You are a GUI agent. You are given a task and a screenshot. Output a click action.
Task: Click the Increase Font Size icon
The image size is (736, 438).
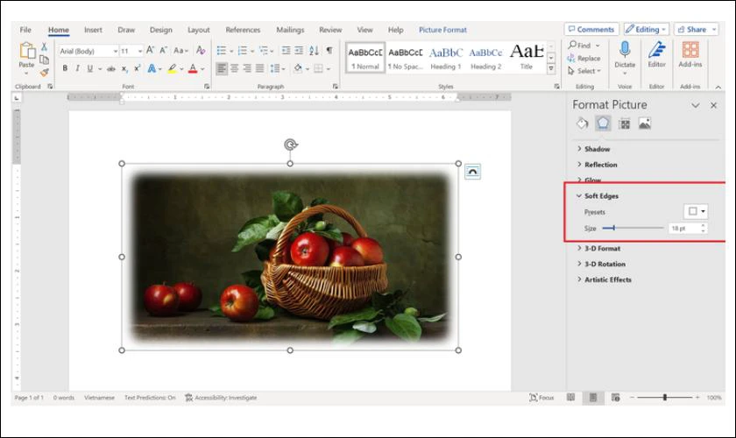pos(150,50)
